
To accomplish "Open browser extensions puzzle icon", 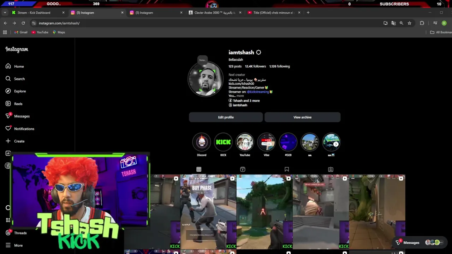I will point(422,23).
